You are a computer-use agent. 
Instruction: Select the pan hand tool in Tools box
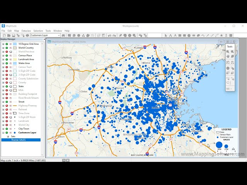[228, 56]
